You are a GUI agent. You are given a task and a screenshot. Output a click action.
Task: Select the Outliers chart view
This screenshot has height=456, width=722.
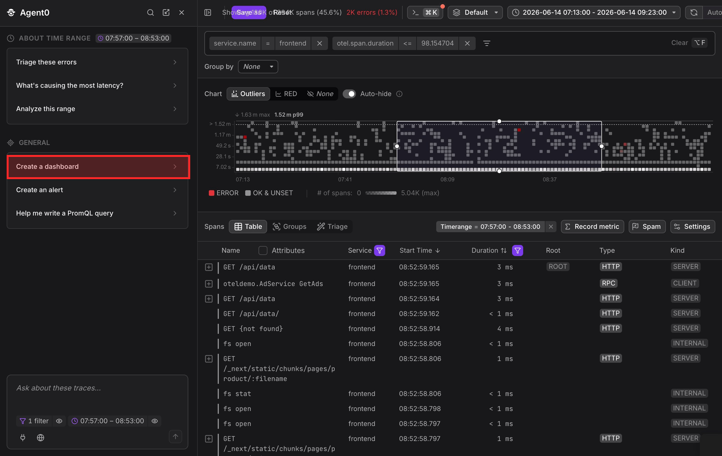[x=248, y=94]
